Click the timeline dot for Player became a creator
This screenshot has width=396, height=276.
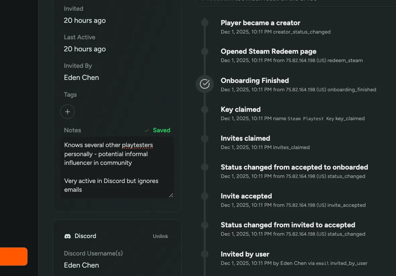click(204, 22)
